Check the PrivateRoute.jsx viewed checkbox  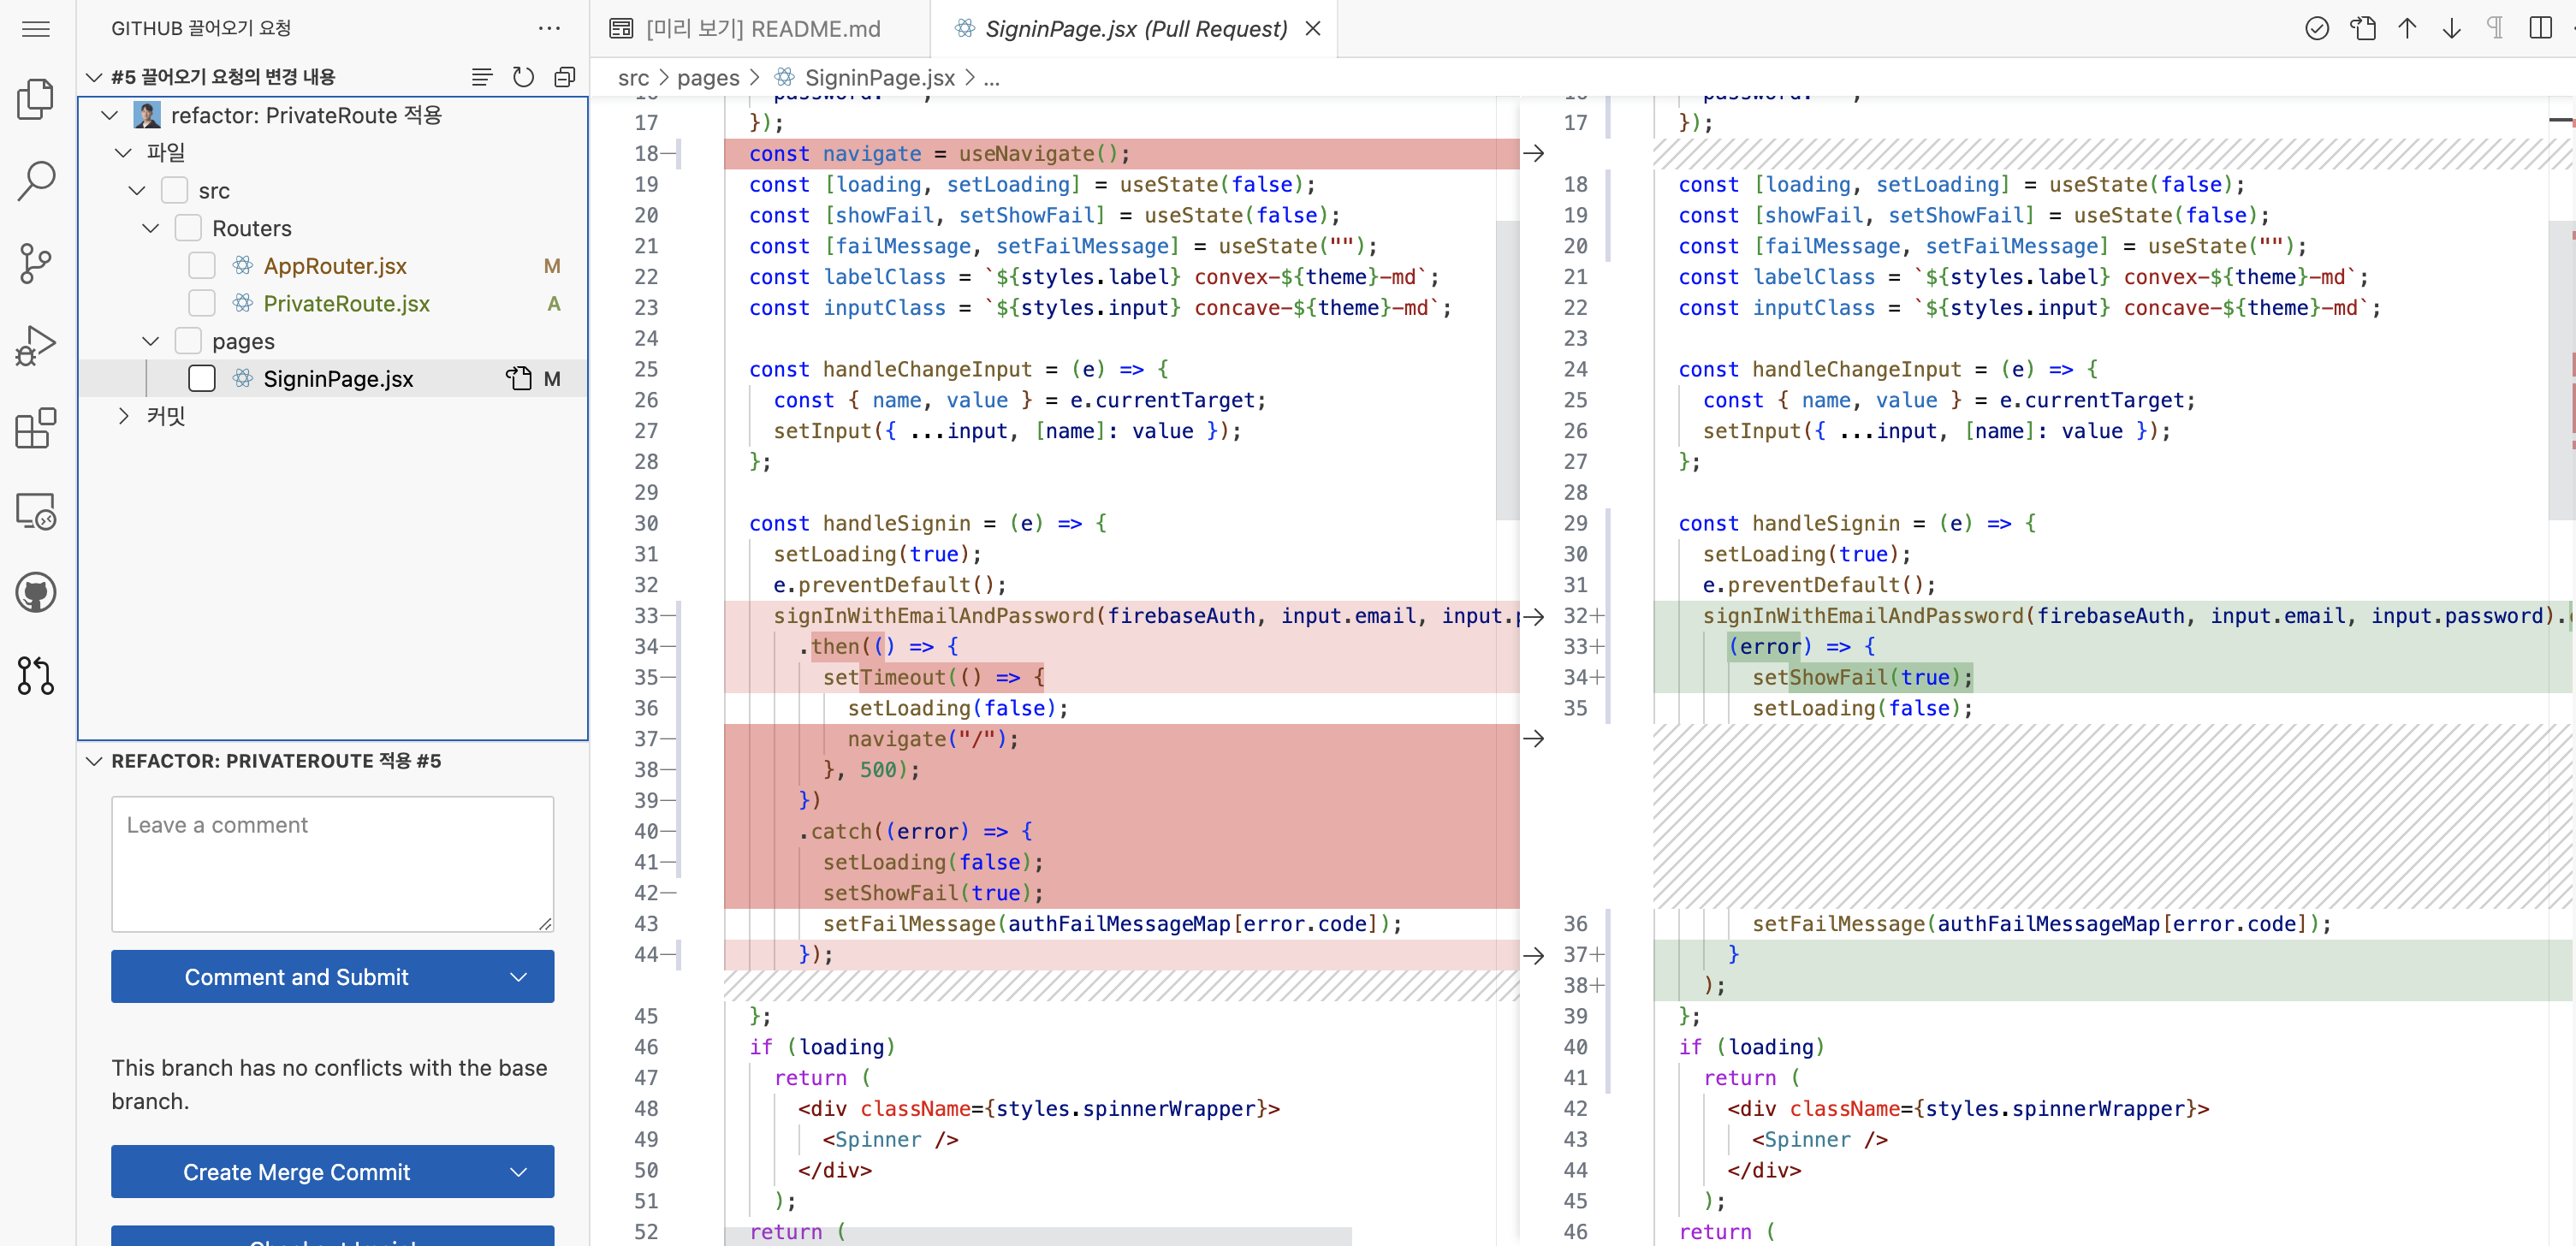pos(202,303)
